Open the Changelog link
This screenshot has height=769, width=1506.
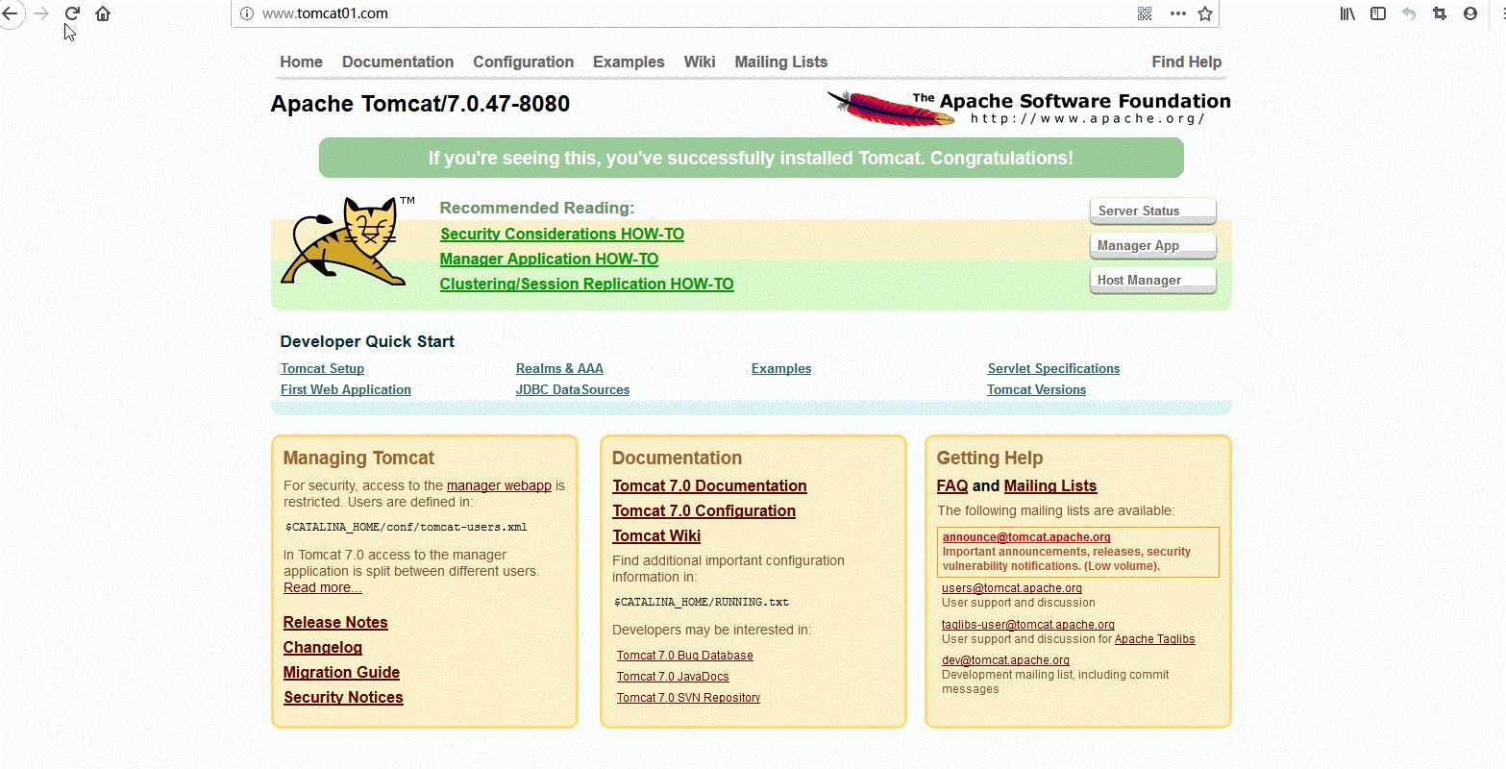pyautogui.click(x=323, y=647)
